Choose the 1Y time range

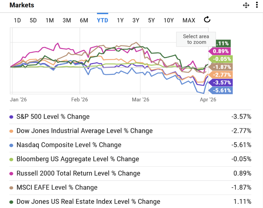point(120,20)
